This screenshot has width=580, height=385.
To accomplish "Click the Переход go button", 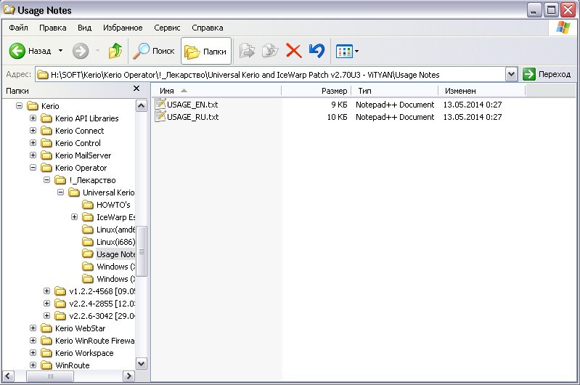I will click(547, 74).
